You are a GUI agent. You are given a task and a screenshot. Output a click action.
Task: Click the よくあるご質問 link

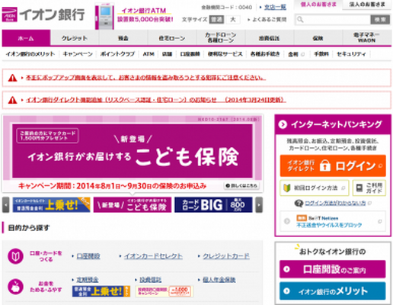[x=269, y=19]
